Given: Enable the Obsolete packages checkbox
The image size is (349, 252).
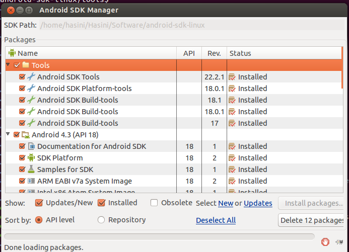Looking at the screenshot, I should (x=155, y=203).
